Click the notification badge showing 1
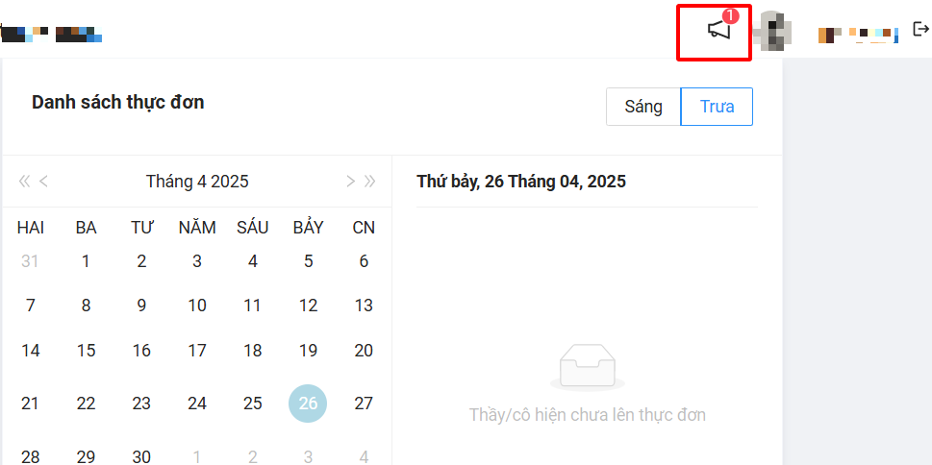 click(730, 16)
